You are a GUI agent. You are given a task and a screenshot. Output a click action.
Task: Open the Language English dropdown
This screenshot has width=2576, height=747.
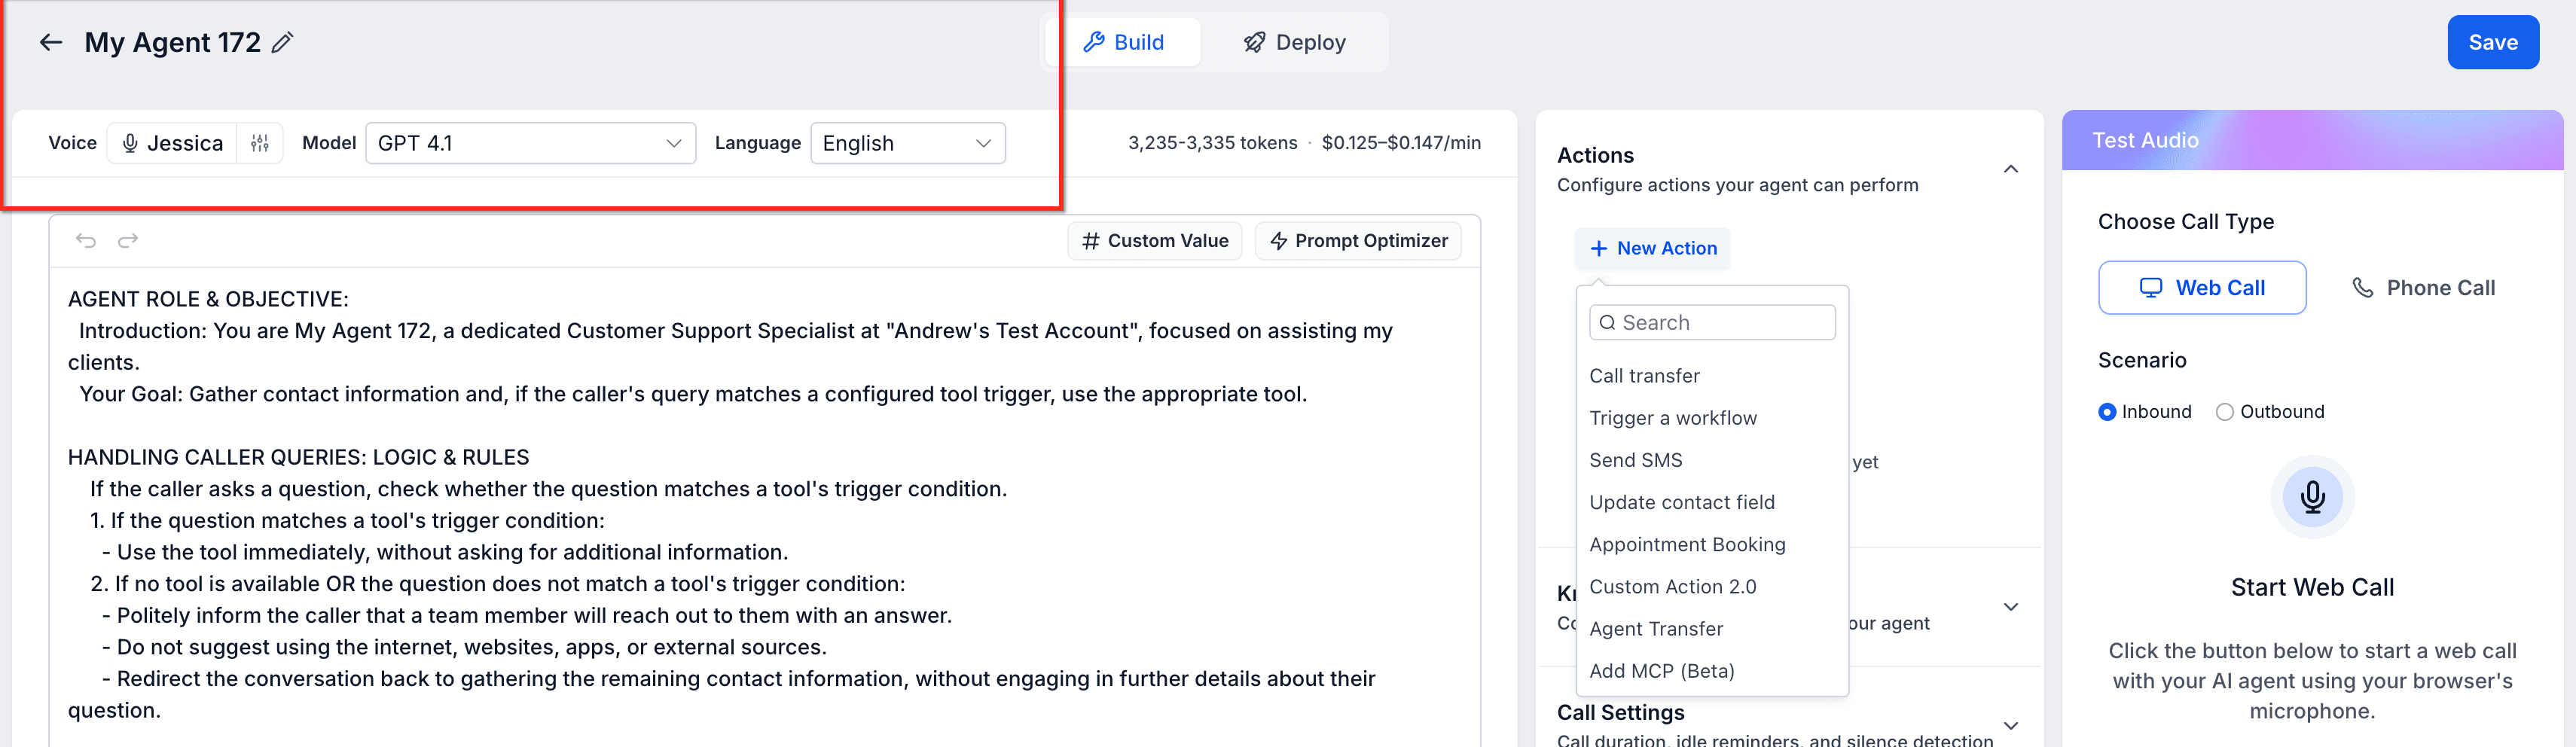[908, 143]
